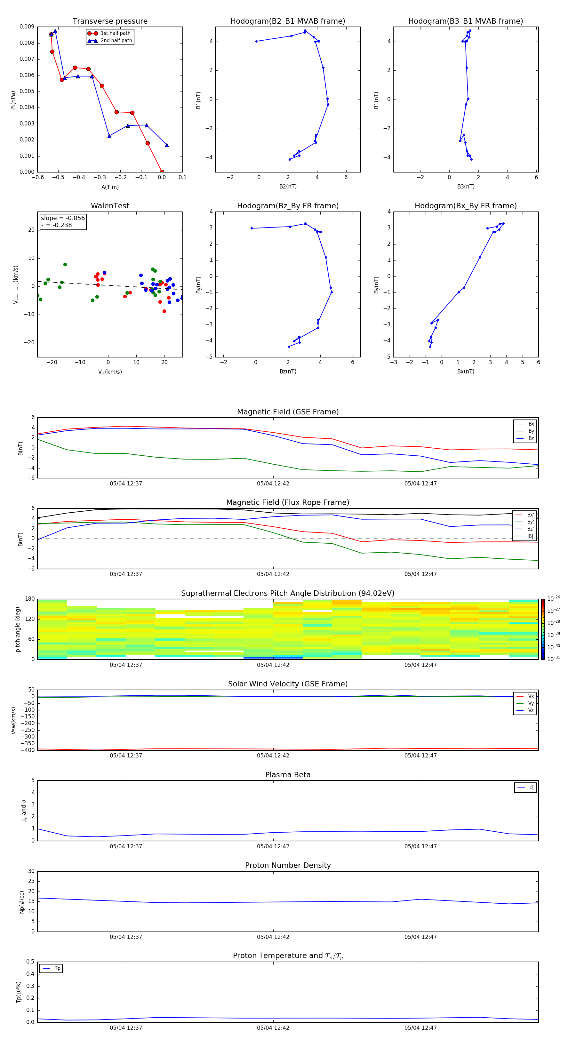Click the 'Bz' legend entry in GSE panel

click(x=525, y=438)
